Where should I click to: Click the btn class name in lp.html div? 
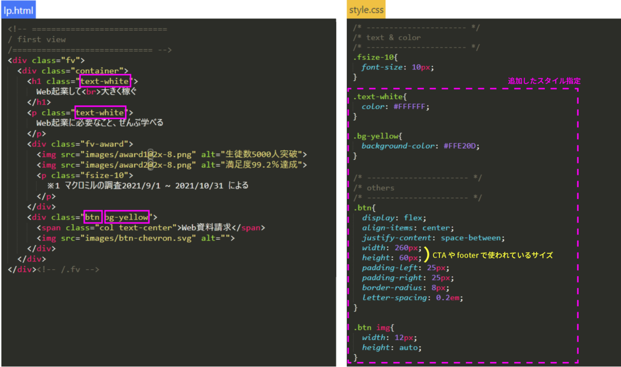[92, 217]
